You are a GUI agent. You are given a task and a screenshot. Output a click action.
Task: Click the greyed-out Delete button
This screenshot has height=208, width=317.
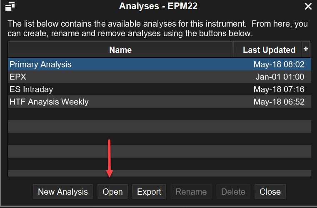[x=233, y=192]
